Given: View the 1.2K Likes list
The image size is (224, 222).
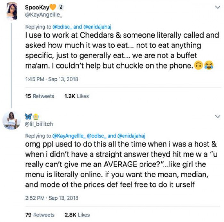Looking at the screenshot, I should click(x=76, y=96).
